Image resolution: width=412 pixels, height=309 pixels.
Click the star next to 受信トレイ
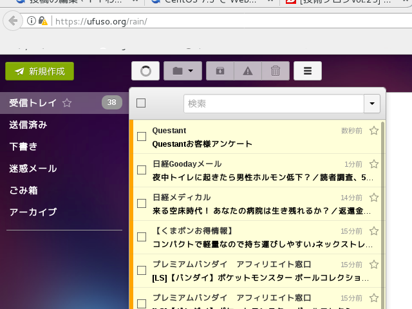[67, 103]
